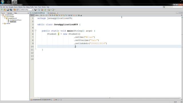This screenshot has height=103, width=183.
Task: Switch to the Files panel tab
Action: [x=15, y=13]
